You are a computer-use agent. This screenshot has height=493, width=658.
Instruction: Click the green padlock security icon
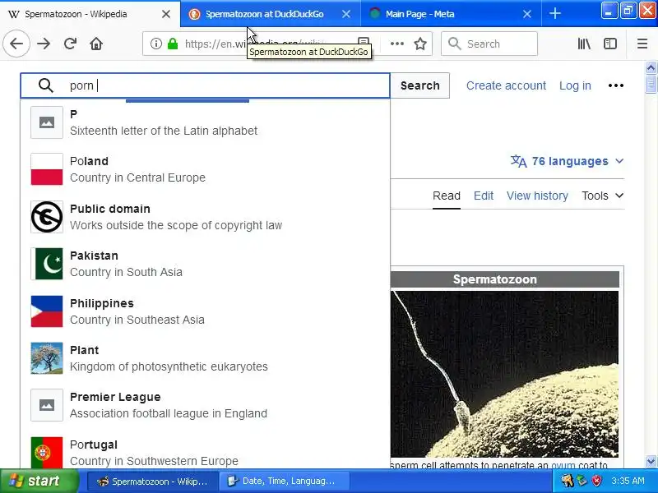(173, 44)
